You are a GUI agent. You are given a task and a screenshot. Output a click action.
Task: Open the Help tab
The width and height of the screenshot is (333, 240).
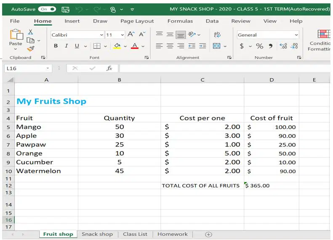pos(296,21)
